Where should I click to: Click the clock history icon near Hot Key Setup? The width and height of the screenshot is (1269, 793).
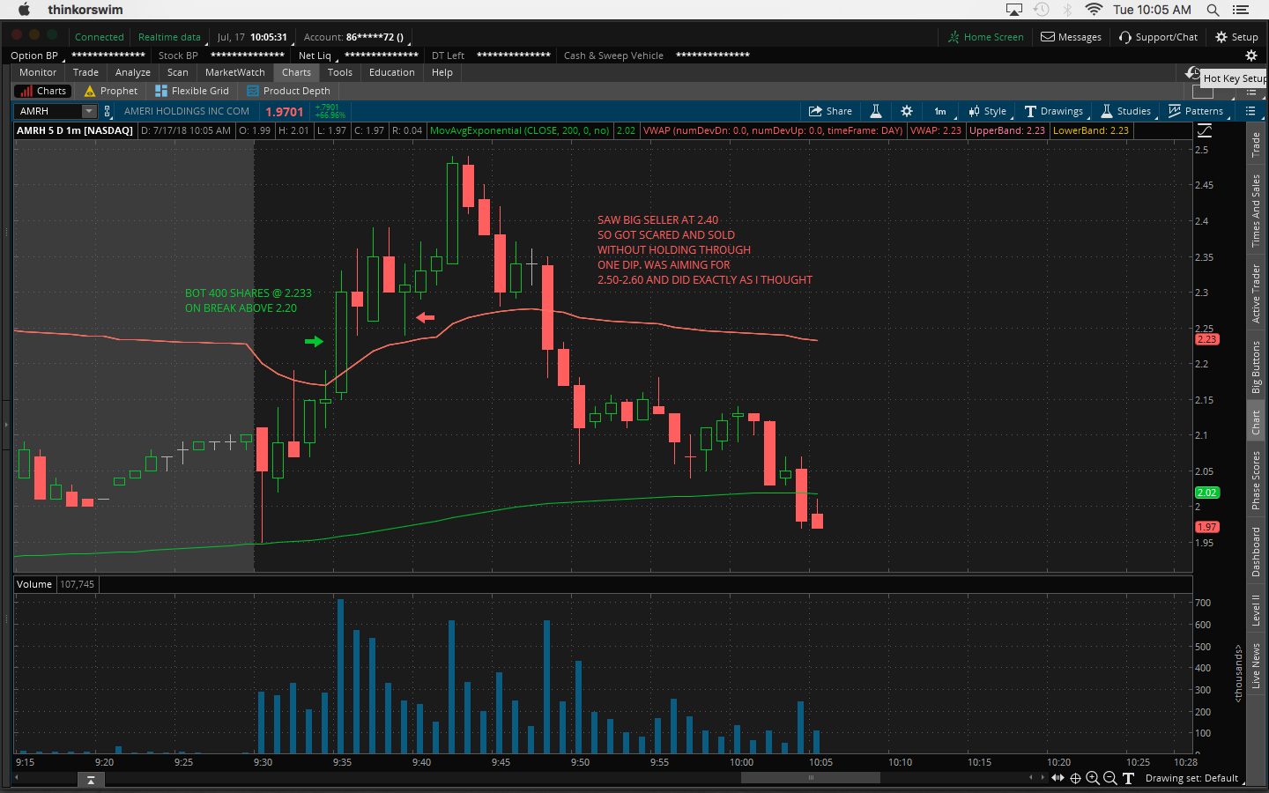tap(1193, 73)
